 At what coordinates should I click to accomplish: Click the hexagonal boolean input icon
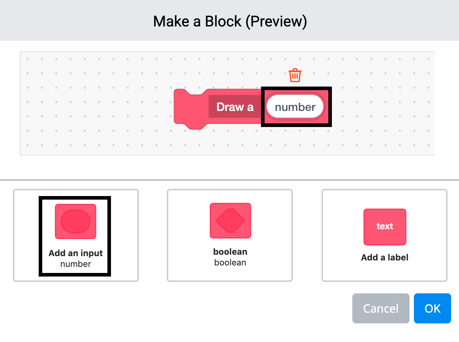pos(230,221)
